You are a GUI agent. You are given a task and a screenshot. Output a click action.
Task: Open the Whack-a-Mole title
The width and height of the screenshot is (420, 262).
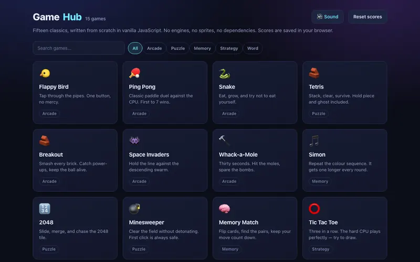pos(238,155)
